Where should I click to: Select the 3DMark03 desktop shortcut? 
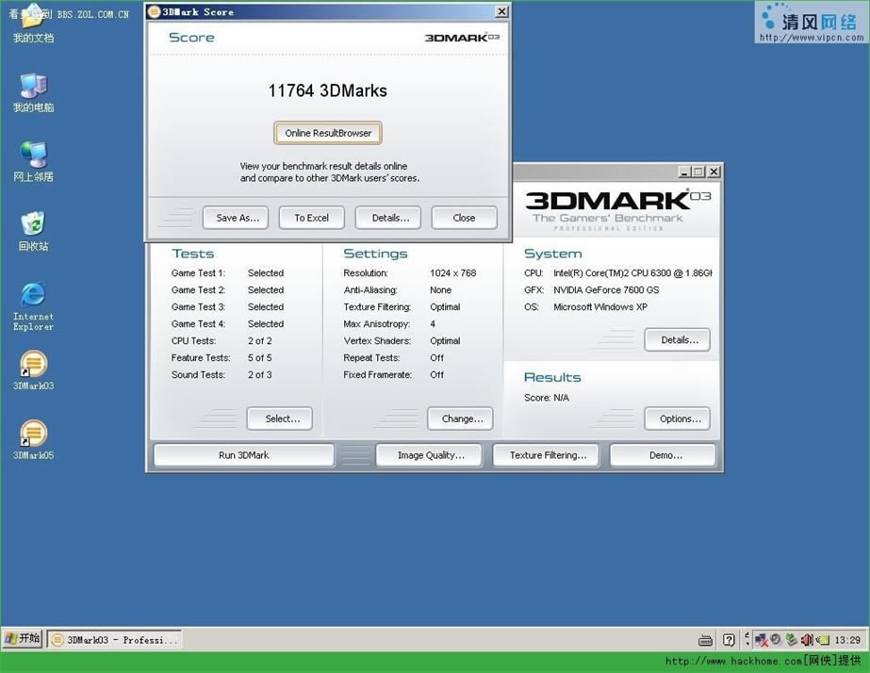pos(33,370)
